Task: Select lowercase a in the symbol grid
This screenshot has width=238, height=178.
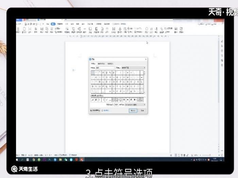Action: [x=110, y=91]
